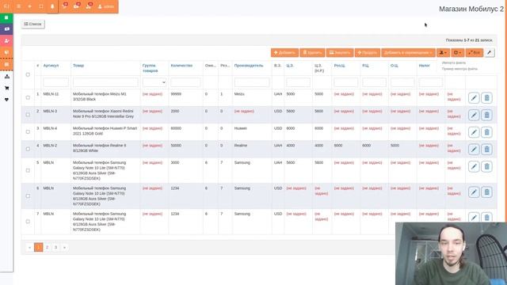Delete row 4 MBLN-2 Realme with trash
507x285 pixels.
point(486,150)
